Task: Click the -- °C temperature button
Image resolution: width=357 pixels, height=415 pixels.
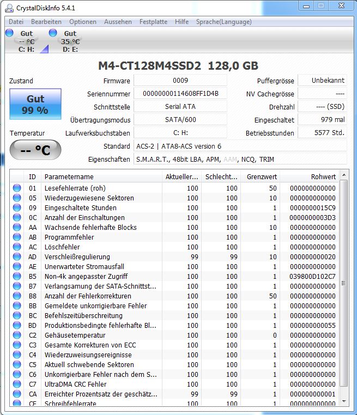Action: (35, 150)
